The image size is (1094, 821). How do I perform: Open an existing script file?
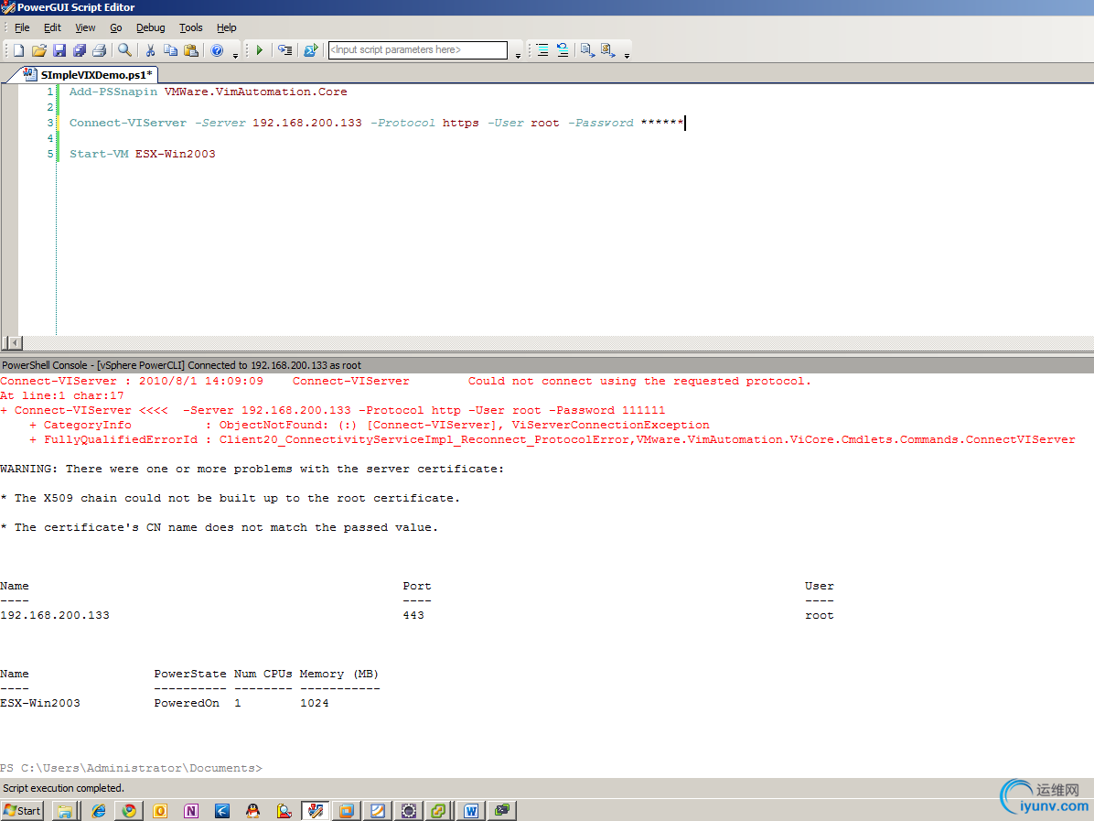point(39,50)
